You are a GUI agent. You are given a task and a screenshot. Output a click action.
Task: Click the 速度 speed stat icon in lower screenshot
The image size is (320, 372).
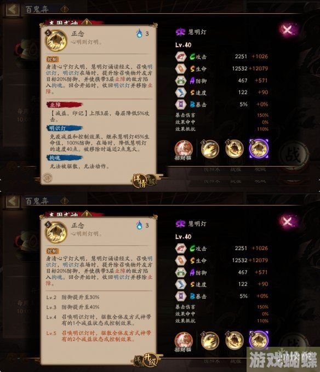tap(181, 284)
